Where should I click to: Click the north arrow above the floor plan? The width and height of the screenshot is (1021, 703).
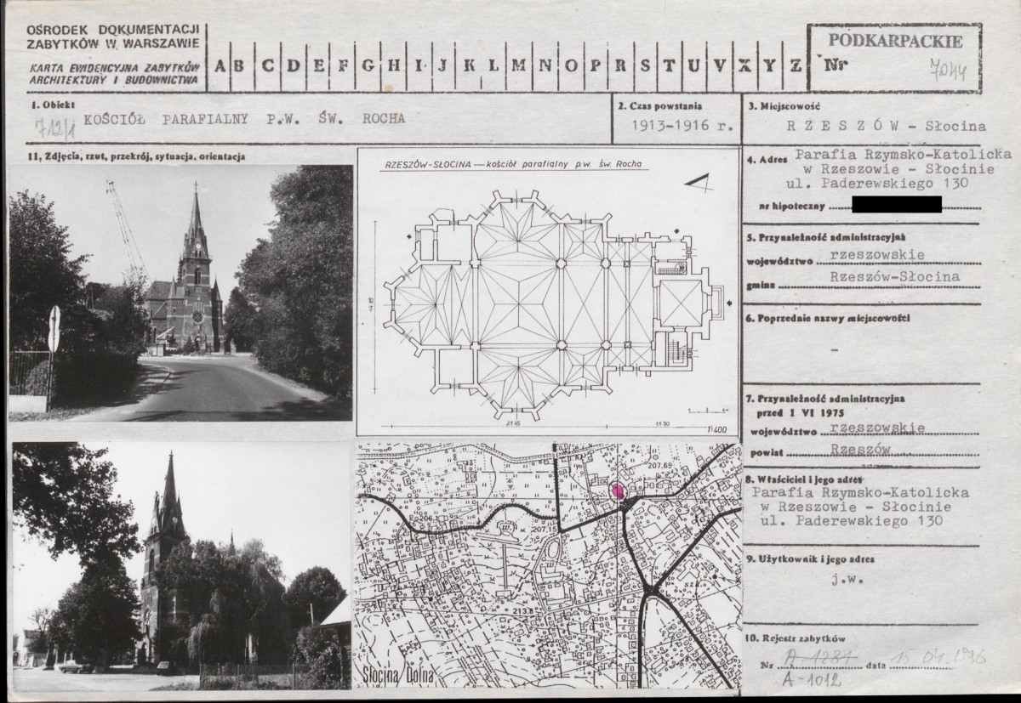[702, 181]
